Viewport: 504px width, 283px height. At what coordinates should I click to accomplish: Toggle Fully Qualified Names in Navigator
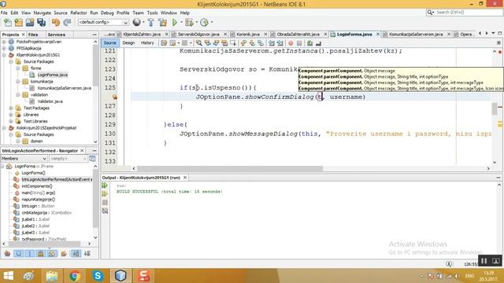tap(64, 253)
